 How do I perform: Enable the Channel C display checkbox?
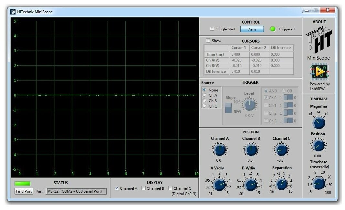point(170,188)
